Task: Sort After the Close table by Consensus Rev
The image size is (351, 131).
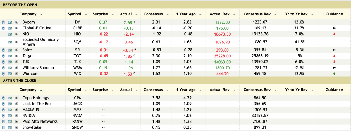Action: click(x=257, y=90)
